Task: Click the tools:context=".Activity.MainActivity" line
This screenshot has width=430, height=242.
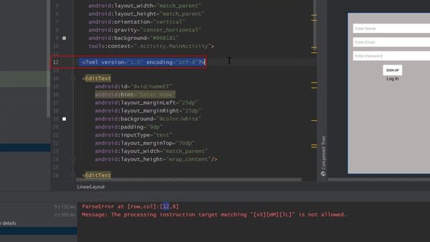Action: click(x=151, y=46)
